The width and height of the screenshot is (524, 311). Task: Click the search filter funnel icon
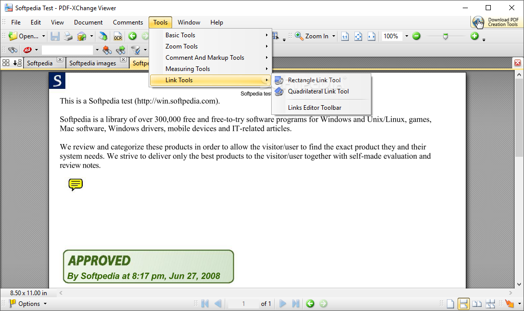tap(135, 50)
